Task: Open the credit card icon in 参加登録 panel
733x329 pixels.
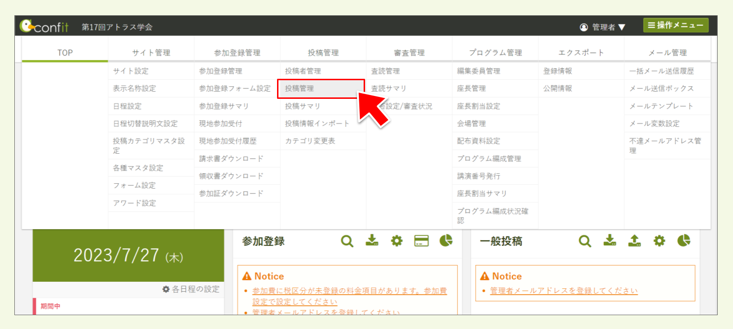Action: tap(421, 241)
